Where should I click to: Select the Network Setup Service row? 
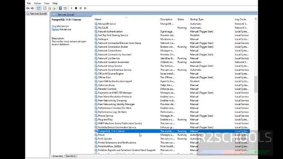coord(172,66)
